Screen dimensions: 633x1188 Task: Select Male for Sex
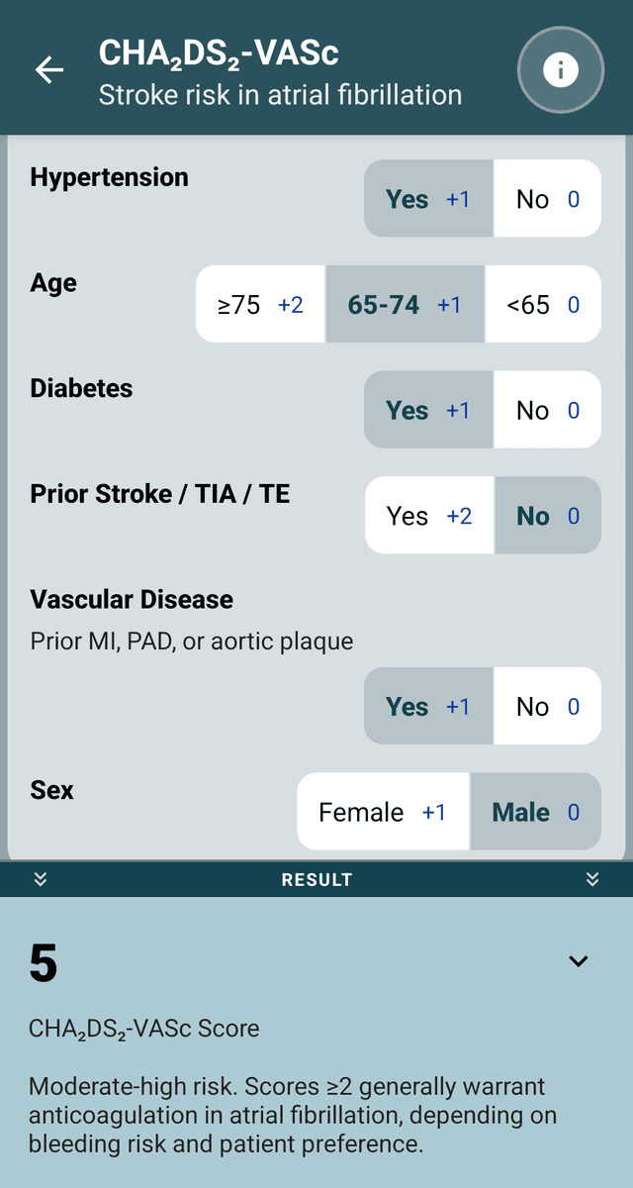pyautogui.click(x=535, y=811)
